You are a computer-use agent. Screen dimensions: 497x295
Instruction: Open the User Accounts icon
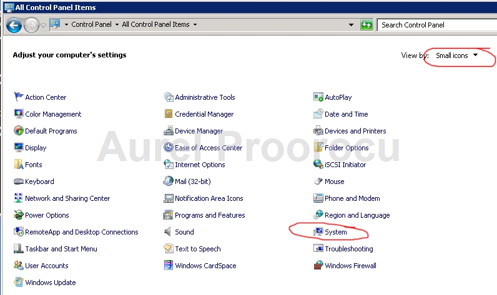(x=18, y=265)
